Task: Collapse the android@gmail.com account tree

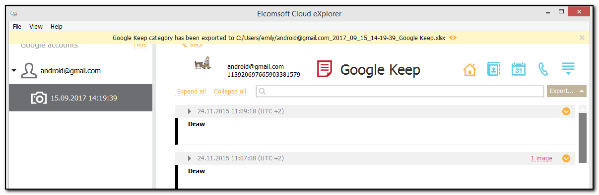Action: coord(14,71)
